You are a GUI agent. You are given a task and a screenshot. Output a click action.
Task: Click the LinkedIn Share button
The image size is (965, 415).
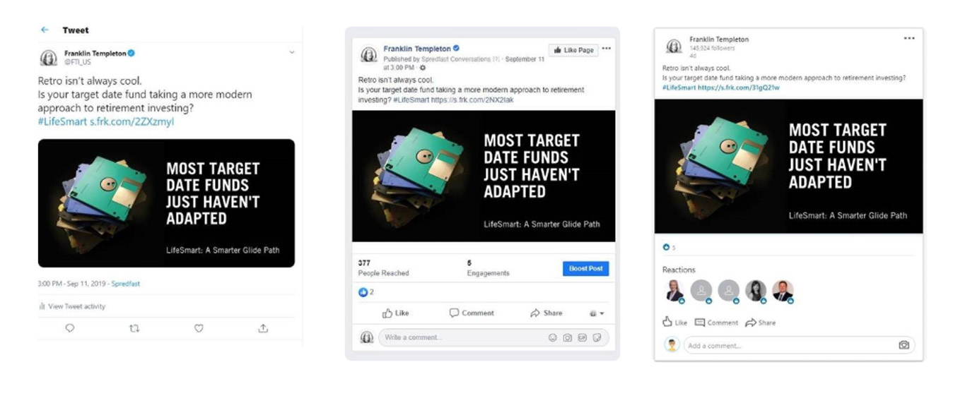[x=761, y=323]
